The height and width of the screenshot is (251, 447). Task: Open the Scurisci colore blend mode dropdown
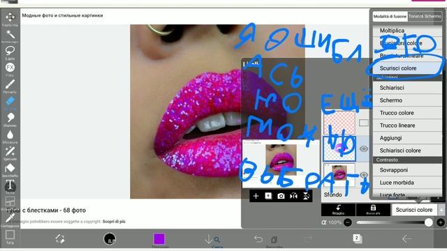(x=414, y=210)
